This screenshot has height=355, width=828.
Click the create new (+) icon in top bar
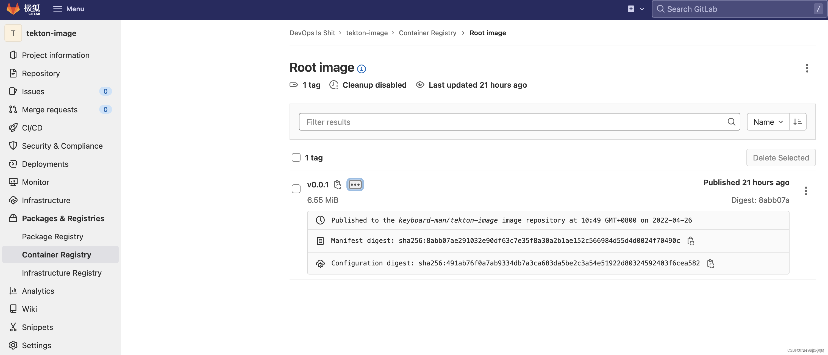(x=630, y=9)
